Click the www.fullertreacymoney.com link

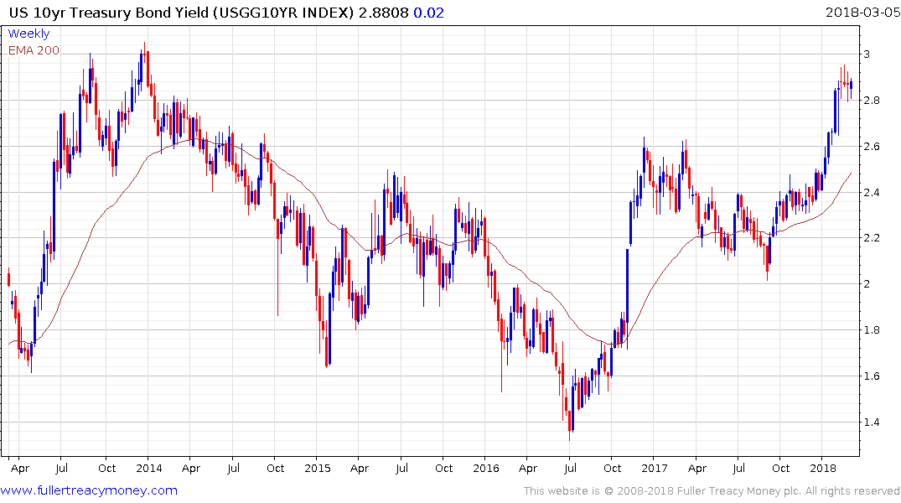[89, 491]
